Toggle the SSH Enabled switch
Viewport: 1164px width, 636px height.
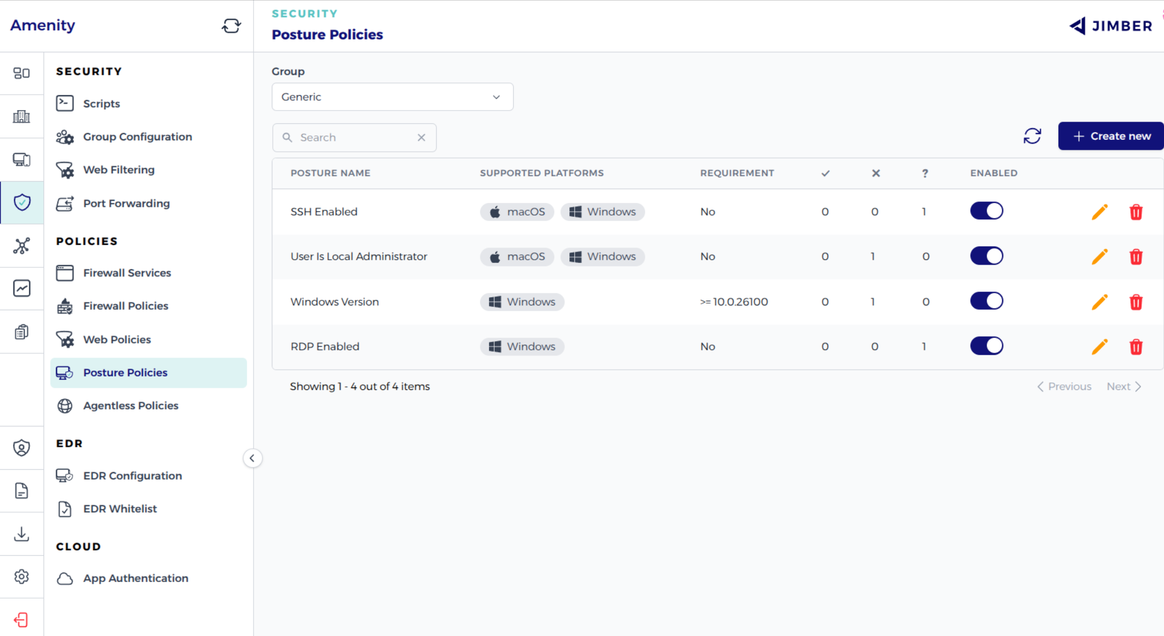point(986,211)
